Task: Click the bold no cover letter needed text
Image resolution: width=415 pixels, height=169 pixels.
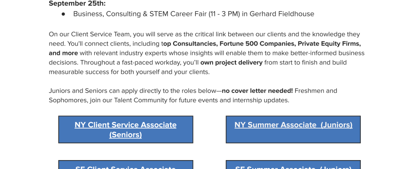Action: (257, 91)
